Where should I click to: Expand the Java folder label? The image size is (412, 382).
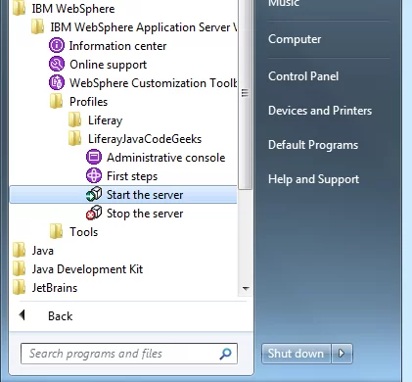click(x=42, y=251)
